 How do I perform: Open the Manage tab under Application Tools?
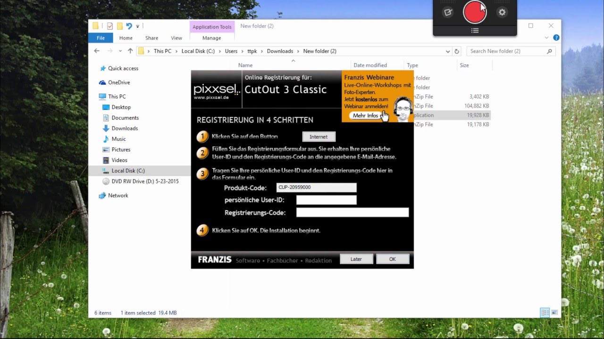pos(211,38)
